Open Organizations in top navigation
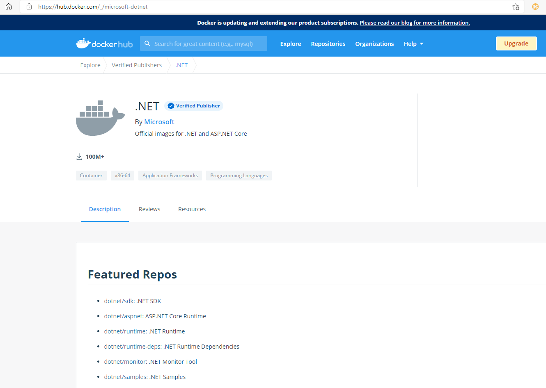The height and width of the screenshot is (388, 546). coord(374,44)
